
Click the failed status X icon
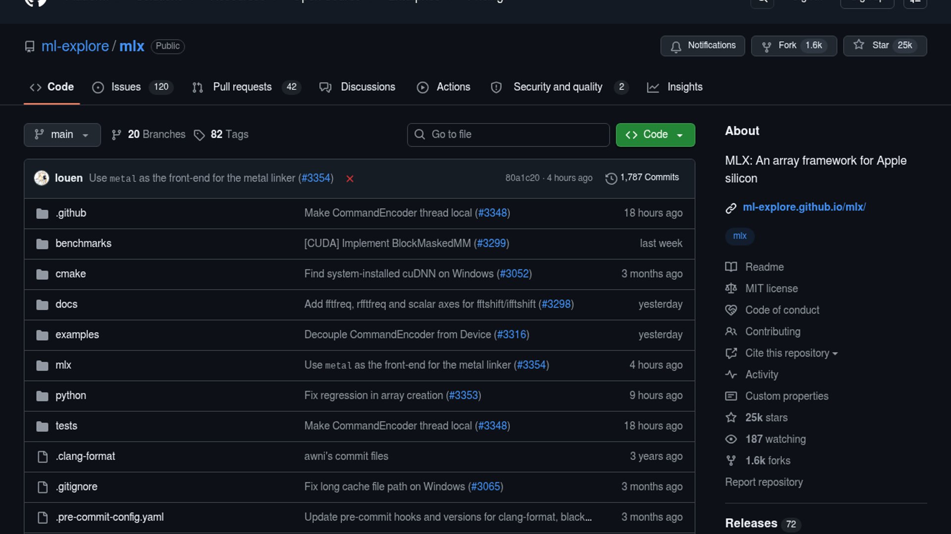(x=350, y=178)
